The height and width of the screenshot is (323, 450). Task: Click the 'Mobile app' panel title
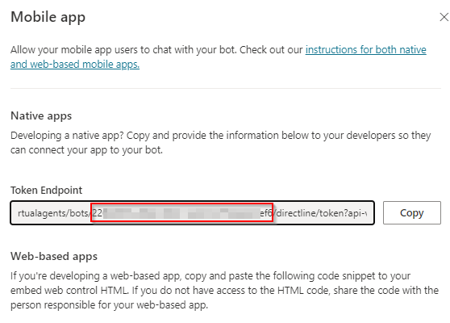tap(48, 17)
